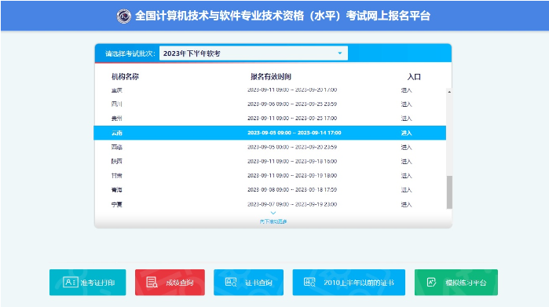
Task: Click the 报名有效时间 column header
Action: [271, 77]
